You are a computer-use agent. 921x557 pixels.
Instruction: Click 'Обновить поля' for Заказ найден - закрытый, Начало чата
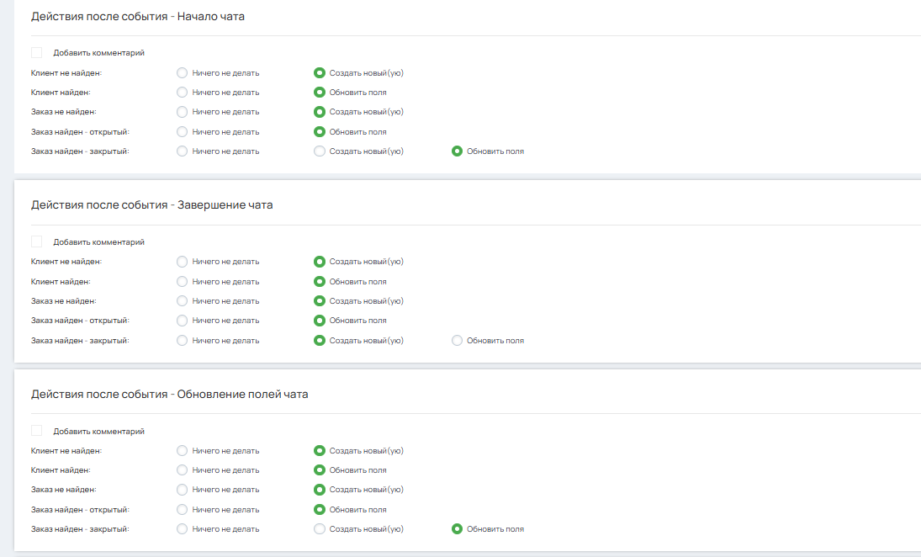pos(458,151)
